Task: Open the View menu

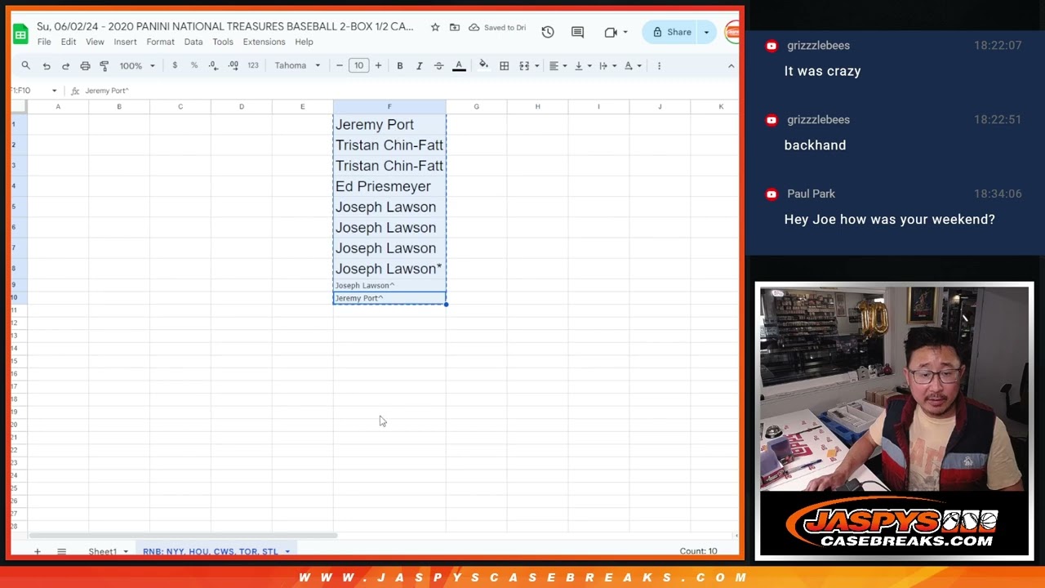Action: [95, 42]
